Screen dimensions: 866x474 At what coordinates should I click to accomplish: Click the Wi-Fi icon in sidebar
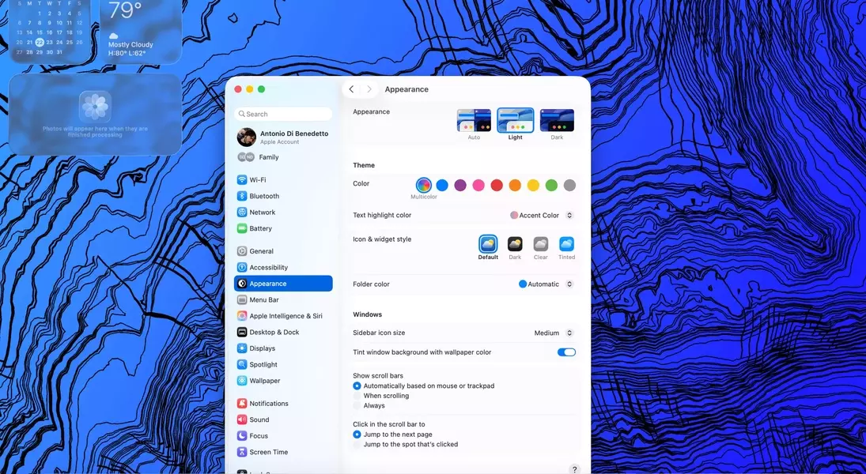click(242, 180)
